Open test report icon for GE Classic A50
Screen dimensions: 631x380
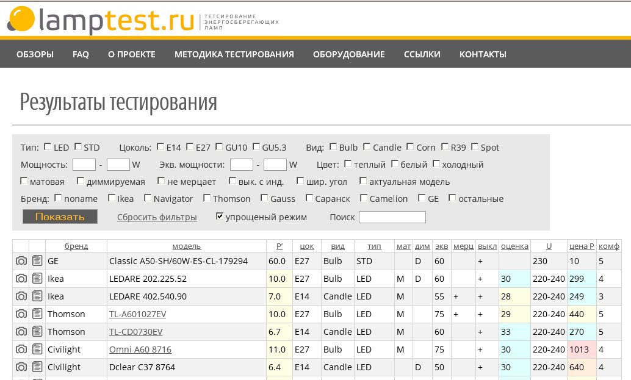pos(37,260)
